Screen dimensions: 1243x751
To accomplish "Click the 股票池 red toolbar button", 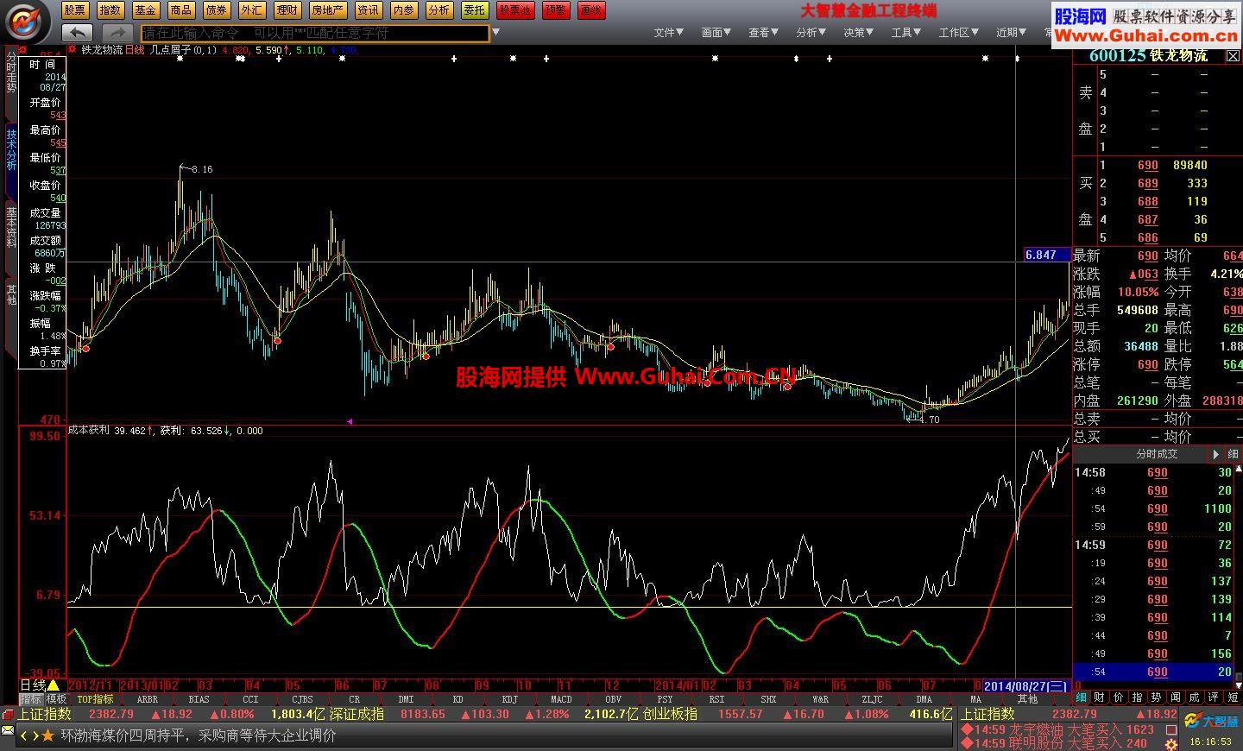I will pos(514,10).
